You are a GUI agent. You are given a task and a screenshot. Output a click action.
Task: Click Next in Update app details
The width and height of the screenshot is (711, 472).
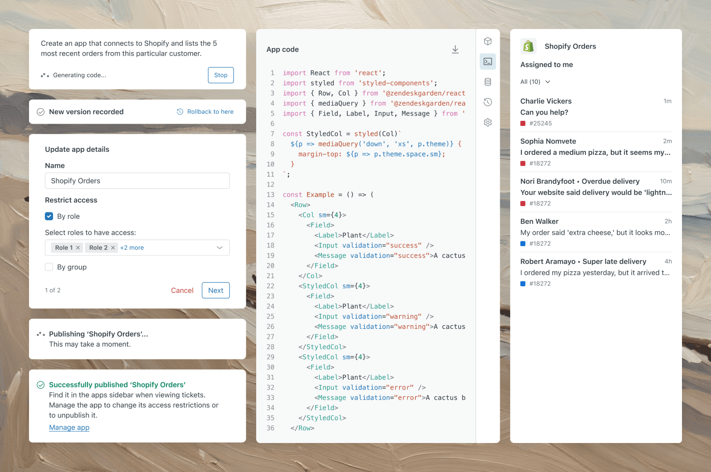[216, 290]
